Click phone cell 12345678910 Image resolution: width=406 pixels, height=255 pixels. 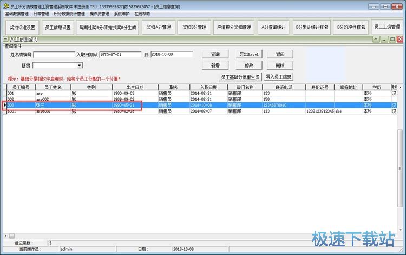(x=284, y=105)
